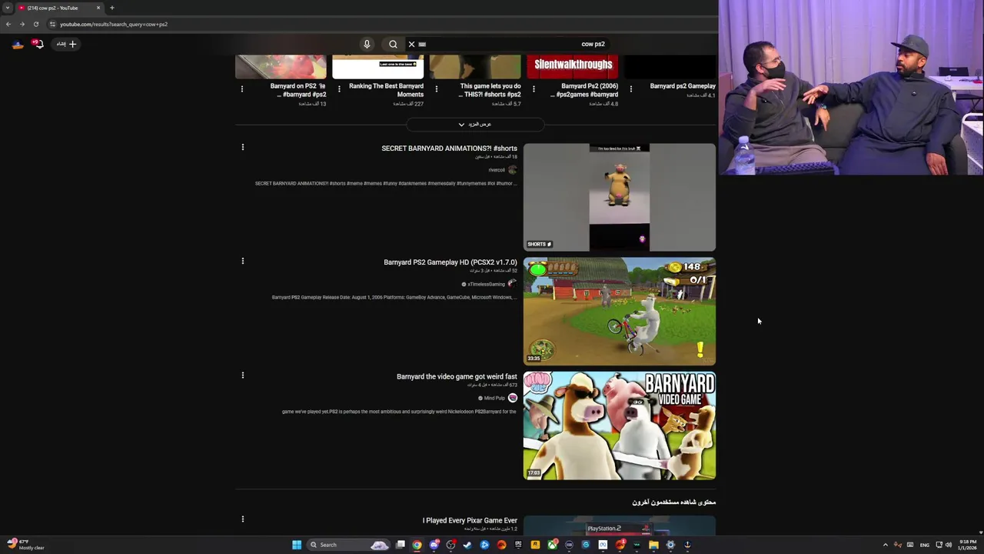The image size is (984, 554).
Task: Open options for Ranking The Best Barnyard Moments short
Action: coord(339,88)
